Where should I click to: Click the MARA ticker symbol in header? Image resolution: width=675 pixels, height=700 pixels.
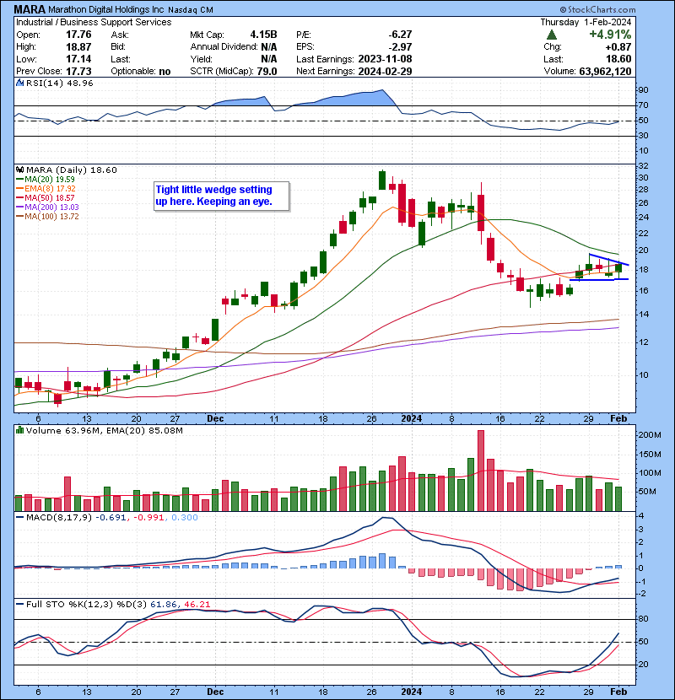click(x=30, y=9)
